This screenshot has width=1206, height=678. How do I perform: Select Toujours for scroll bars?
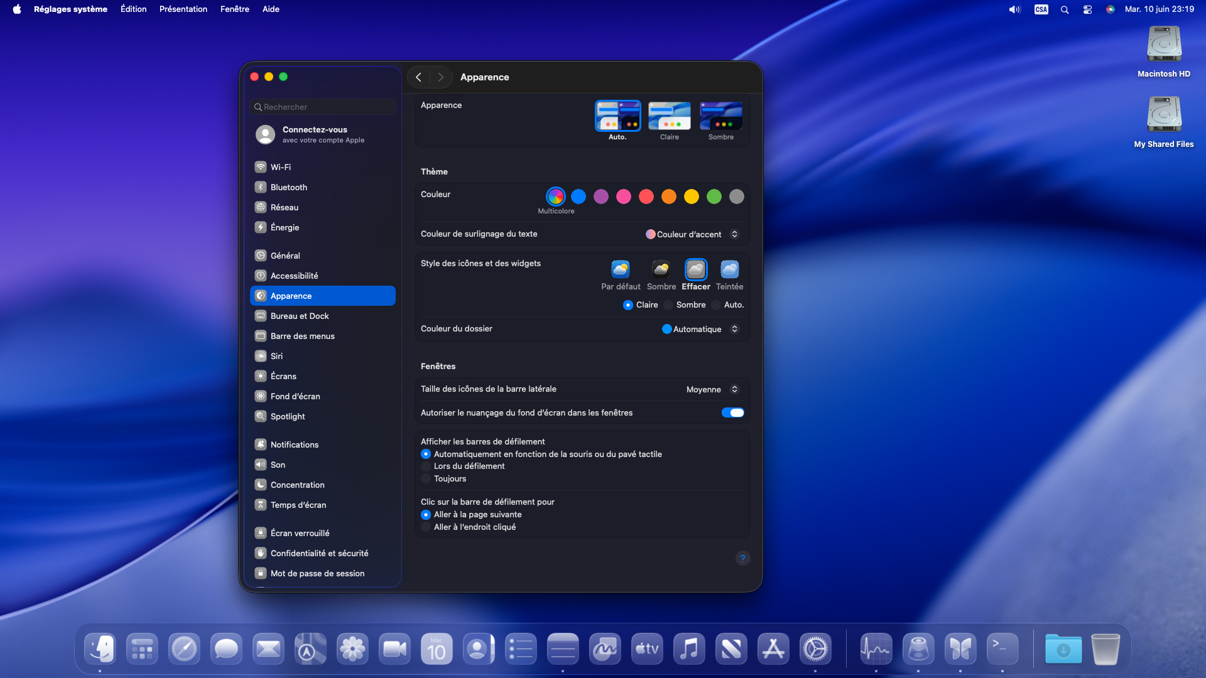click(426, 478)
